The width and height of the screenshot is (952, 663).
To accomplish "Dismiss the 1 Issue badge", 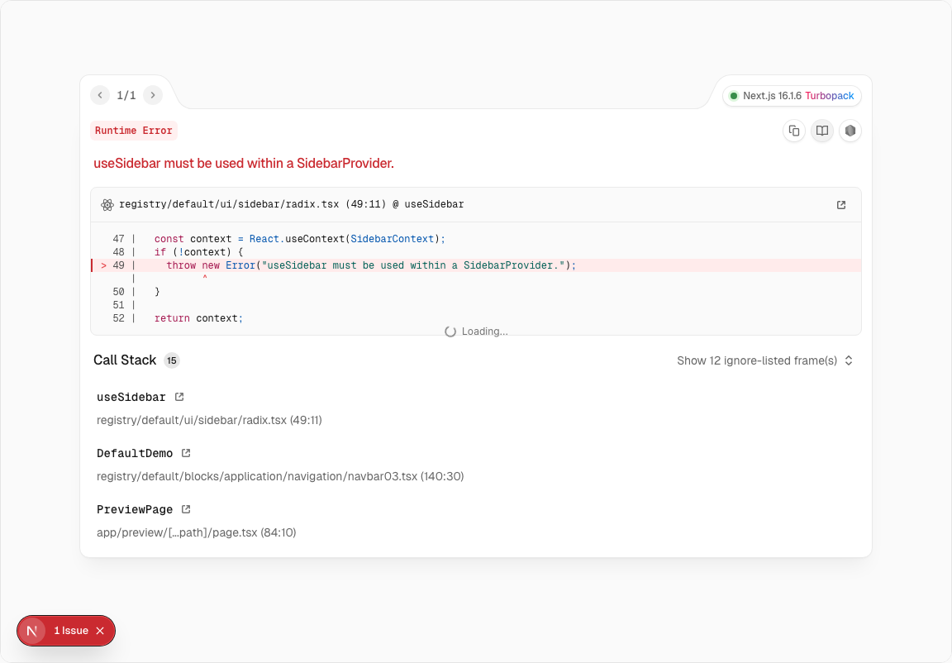I will [x=100, y=631].
